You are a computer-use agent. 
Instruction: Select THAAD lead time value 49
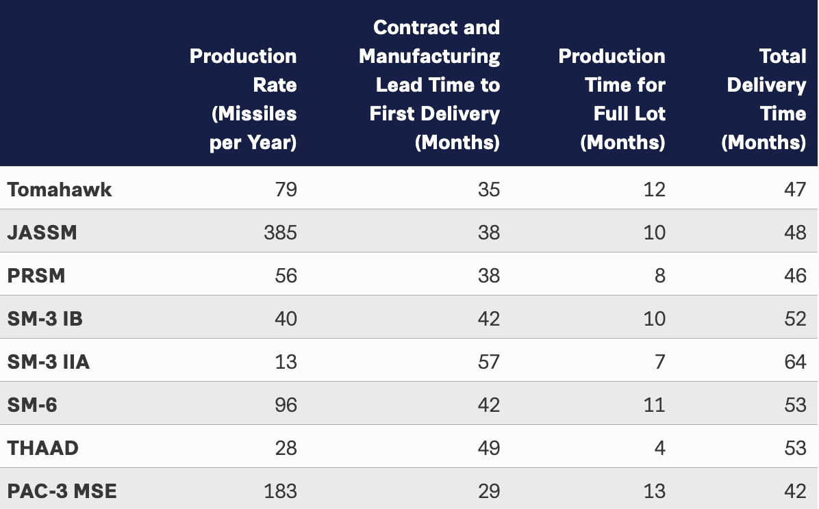489,448
